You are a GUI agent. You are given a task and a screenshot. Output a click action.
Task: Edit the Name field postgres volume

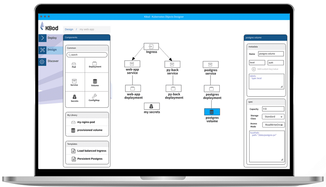point(271,54)
